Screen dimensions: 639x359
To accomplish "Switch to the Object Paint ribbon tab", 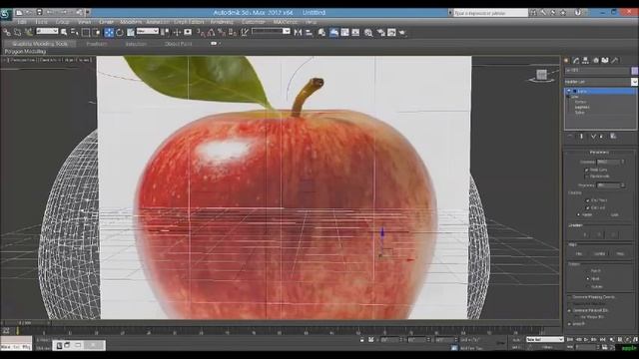I will tap(178, 44).
